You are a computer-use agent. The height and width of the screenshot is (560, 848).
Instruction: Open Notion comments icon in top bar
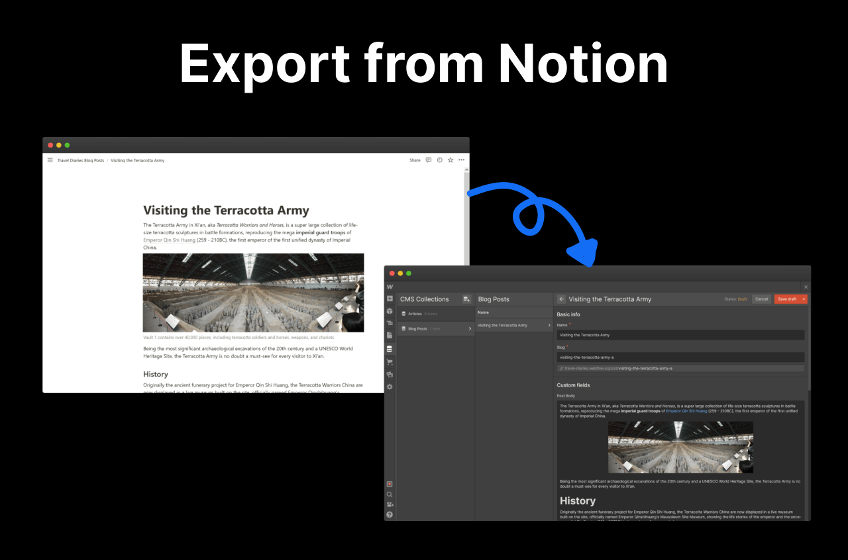[x=429, y=160]
